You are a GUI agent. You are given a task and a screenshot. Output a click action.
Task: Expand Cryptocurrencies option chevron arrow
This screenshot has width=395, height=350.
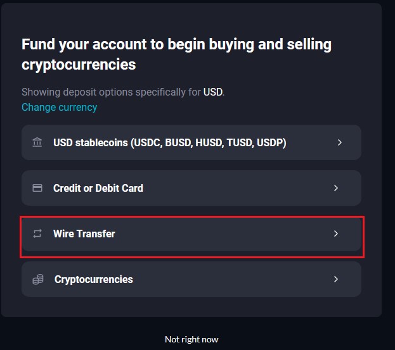336,279
